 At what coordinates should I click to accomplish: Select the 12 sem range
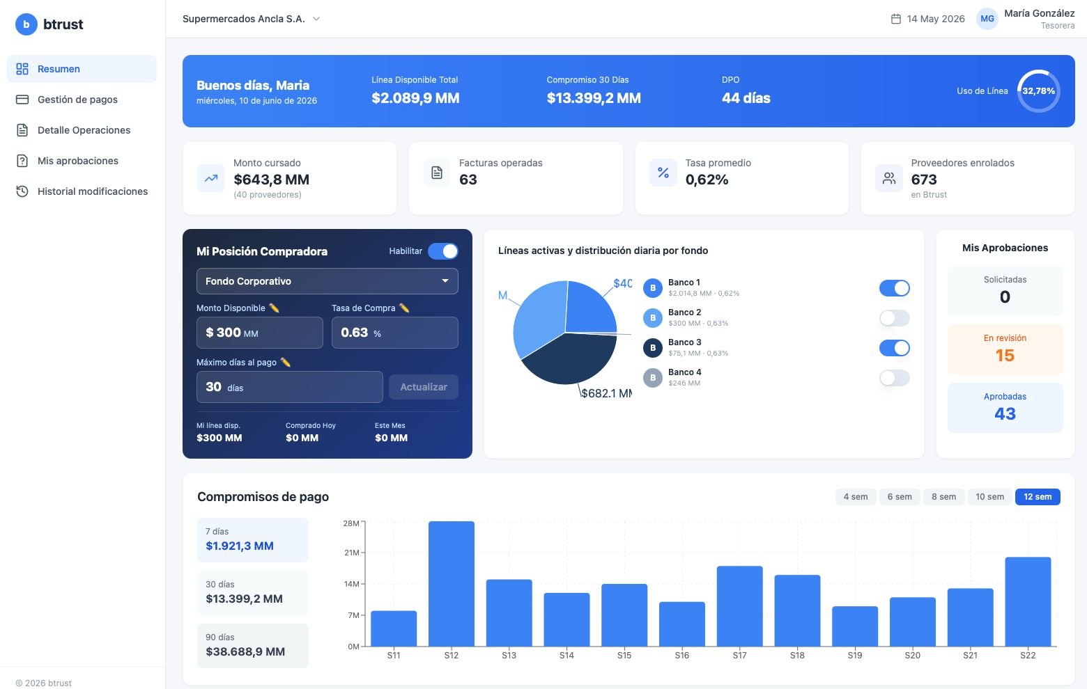click(x=1038, y=497)
